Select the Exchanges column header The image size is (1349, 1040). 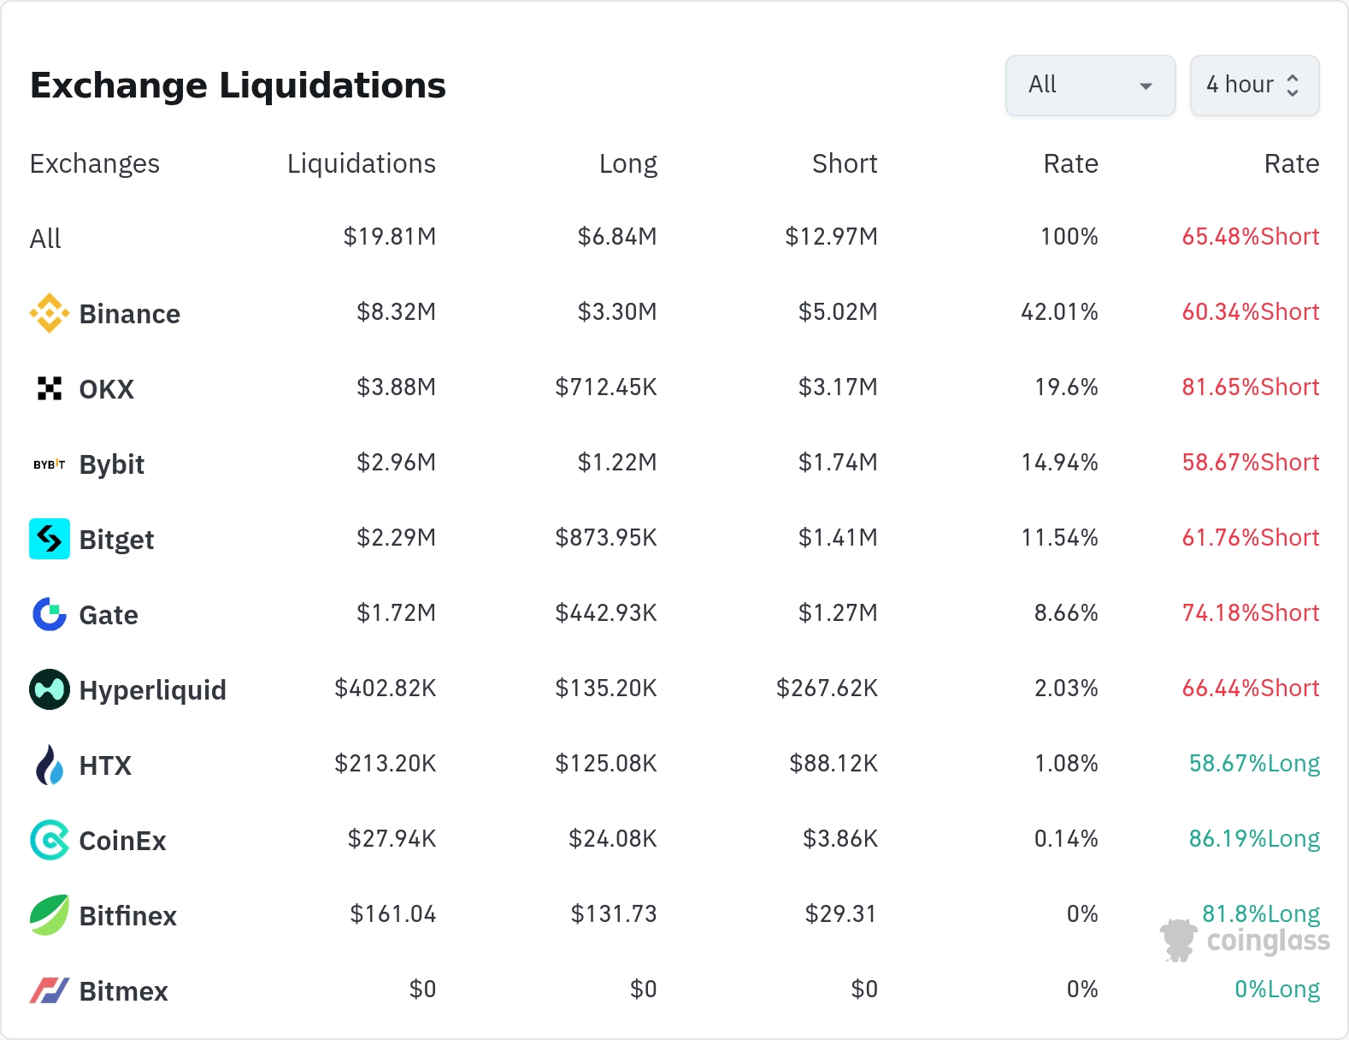[95, 163]
